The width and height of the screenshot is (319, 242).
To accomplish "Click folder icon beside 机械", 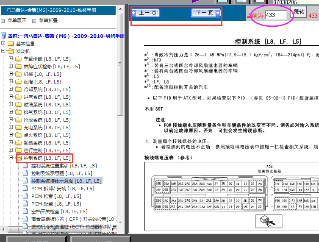I will click(x=18, y=74).
